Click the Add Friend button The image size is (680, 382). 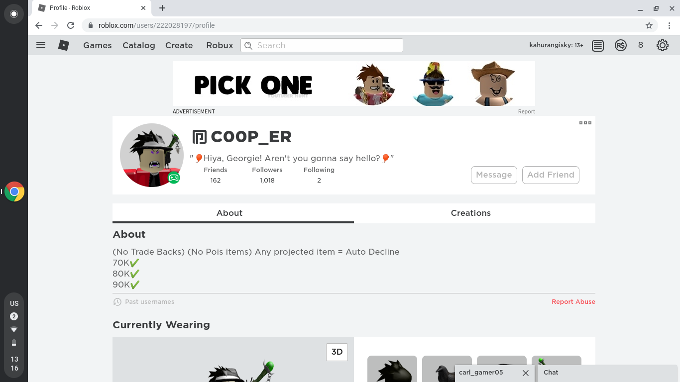(551, 175)
